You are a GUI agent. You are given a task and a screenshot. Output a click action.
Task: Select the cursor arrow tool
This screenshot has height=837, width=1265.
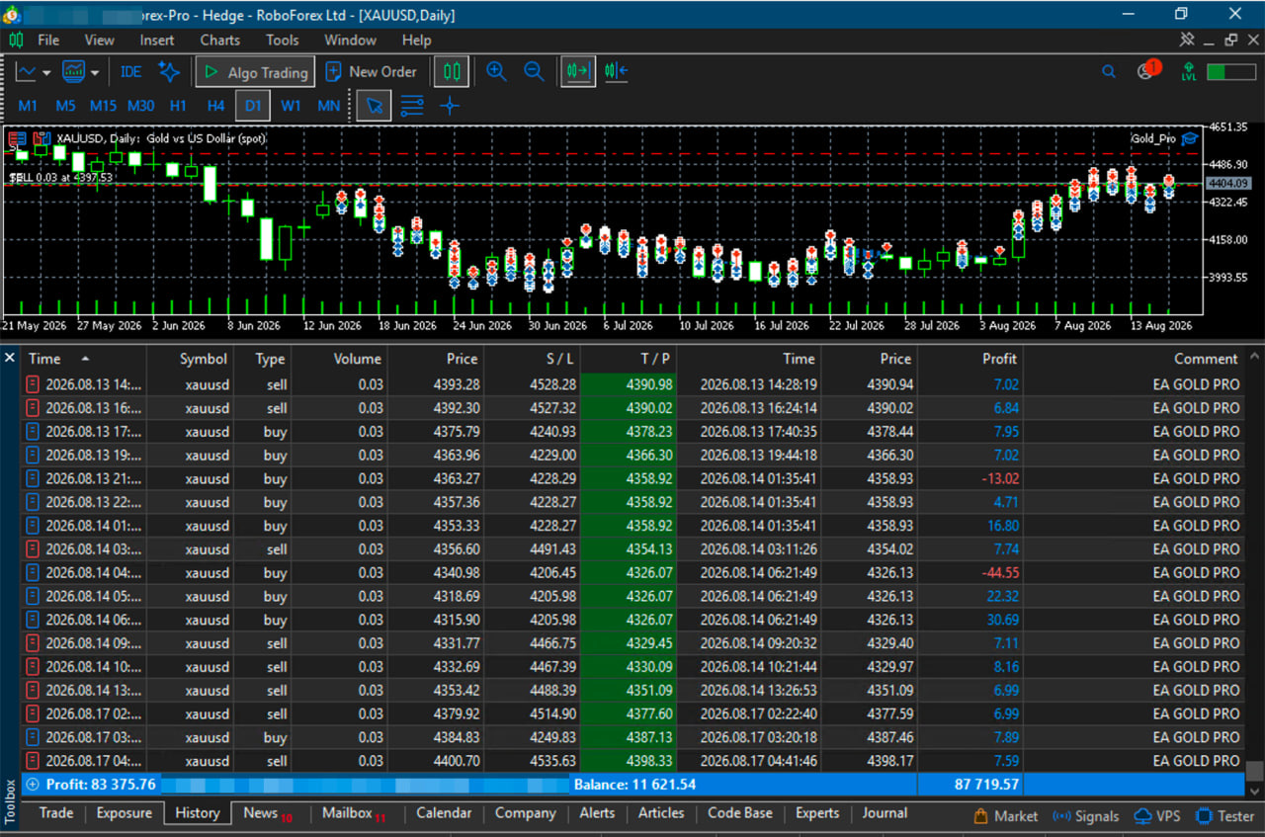point(375,106)
